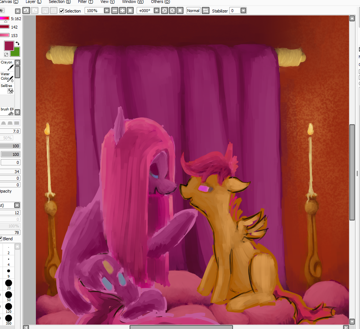Viewport: 360px width, 329px height.
Task: Open the Window menu
Action: (x=133, y=1)
